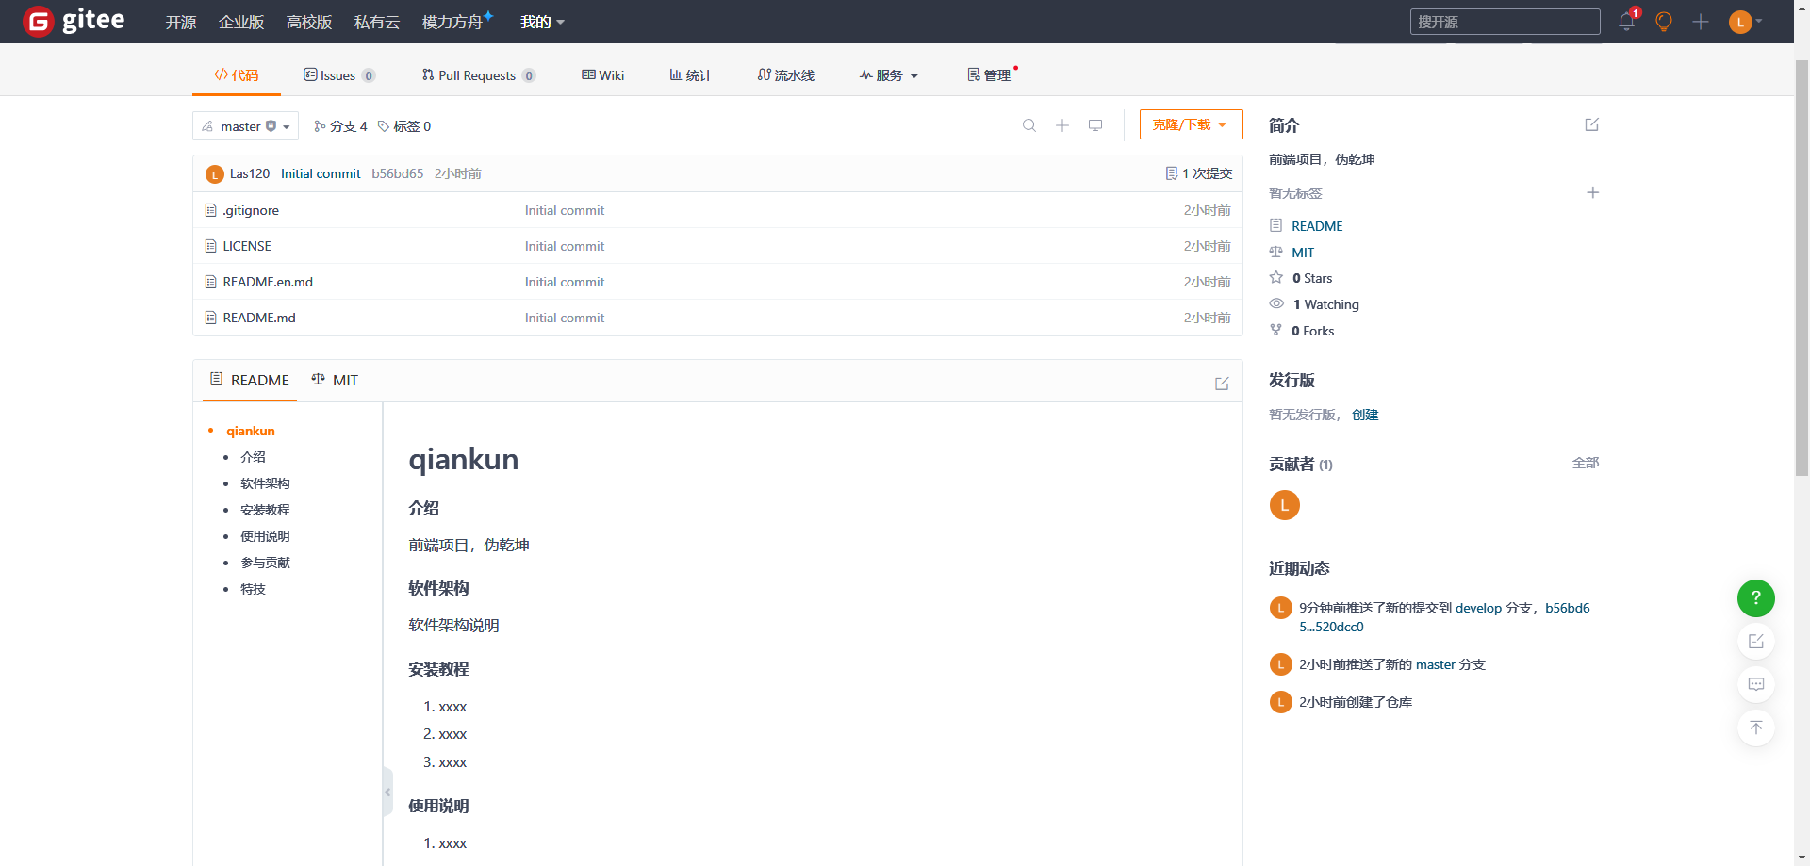
Task: Click back-to-top arrow icon
Action: 1756,727
